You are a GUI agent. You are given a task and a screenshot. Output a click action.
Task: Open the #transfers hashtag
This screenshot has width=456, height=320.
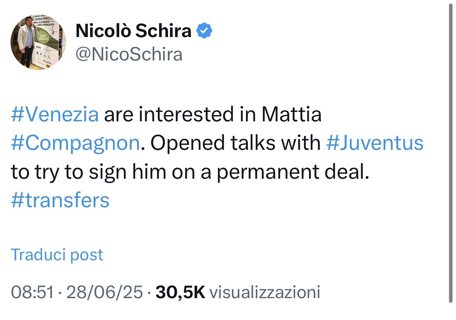point(60,201)
